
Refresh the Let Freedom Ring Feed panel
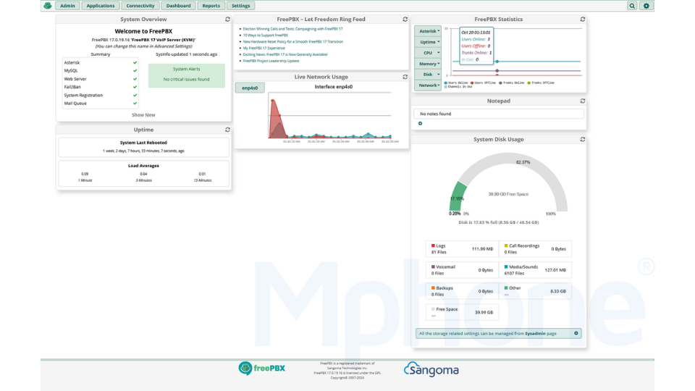point(405,19)
